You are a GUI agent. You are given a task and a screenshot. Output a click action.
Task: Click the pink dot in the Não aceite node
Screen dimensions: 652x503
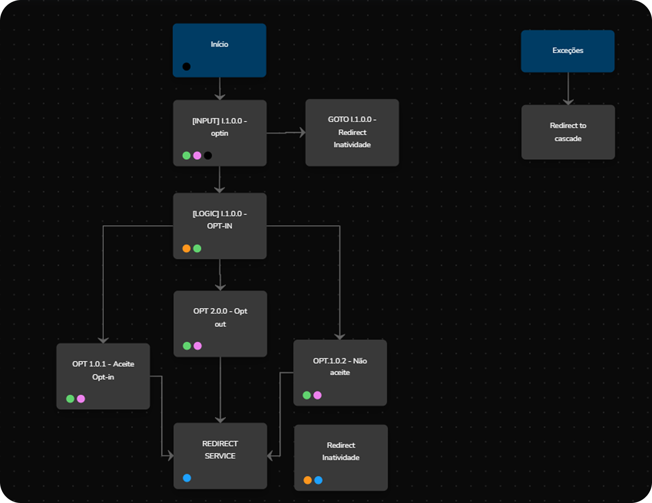[x=317, y=395]
